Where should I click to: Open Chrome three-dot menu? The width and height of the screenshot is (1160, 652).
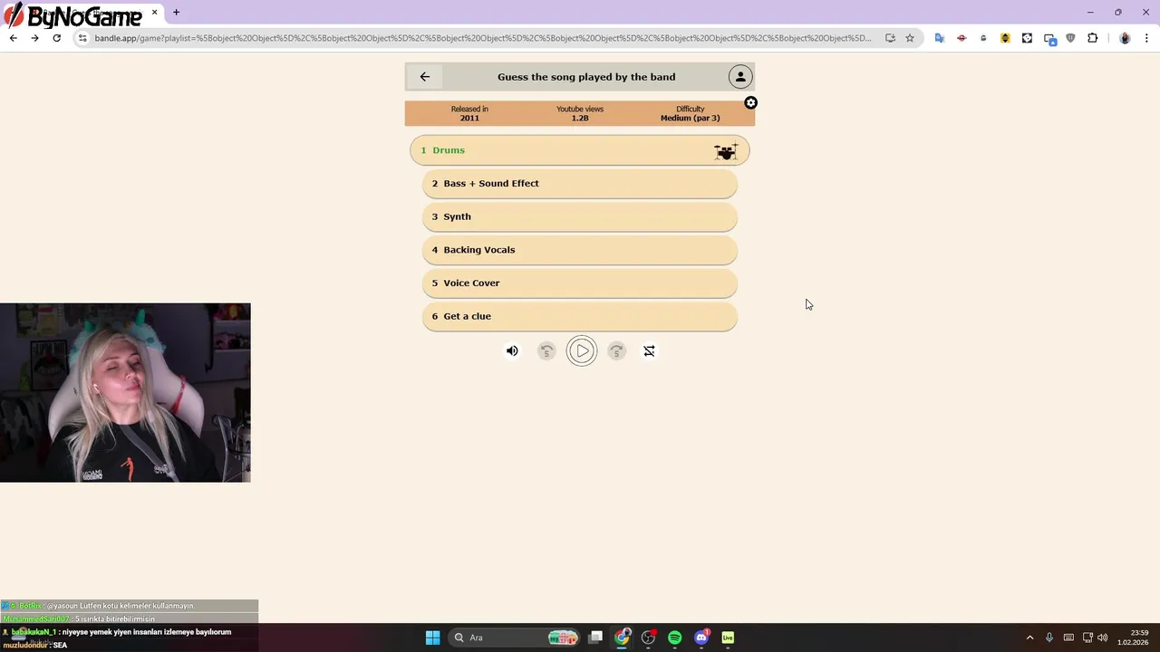[1146, 38]
